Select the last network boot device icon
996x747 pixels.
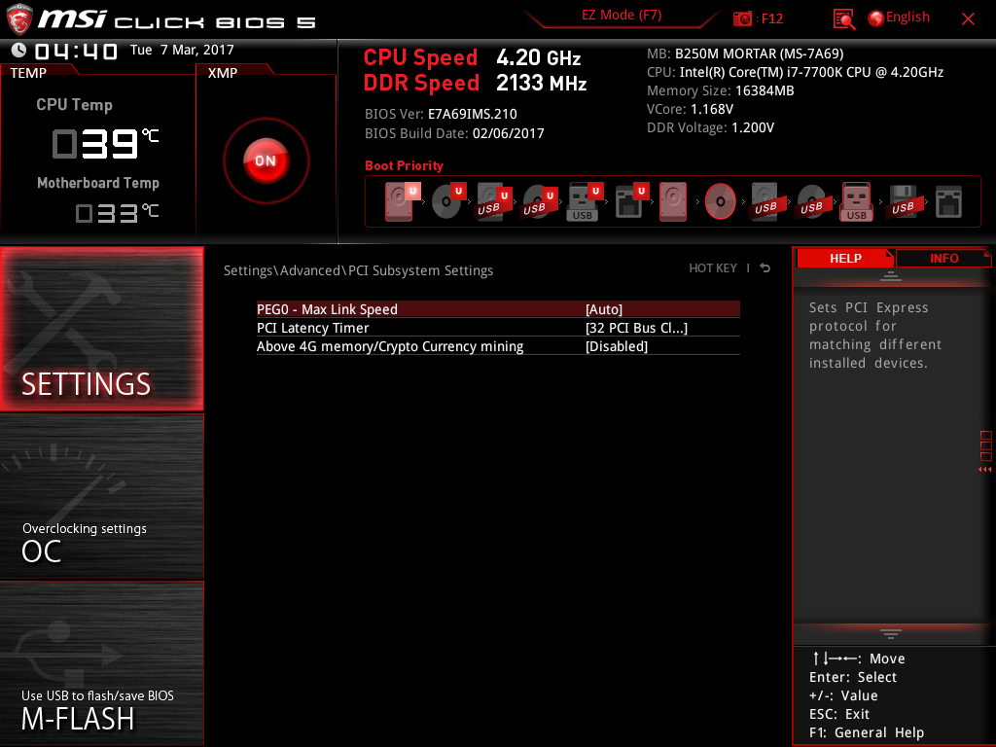tap(948, 202)
